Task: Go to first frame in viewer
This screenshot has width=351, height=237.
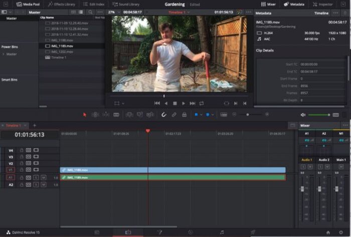Action: (x=157, y=103)
